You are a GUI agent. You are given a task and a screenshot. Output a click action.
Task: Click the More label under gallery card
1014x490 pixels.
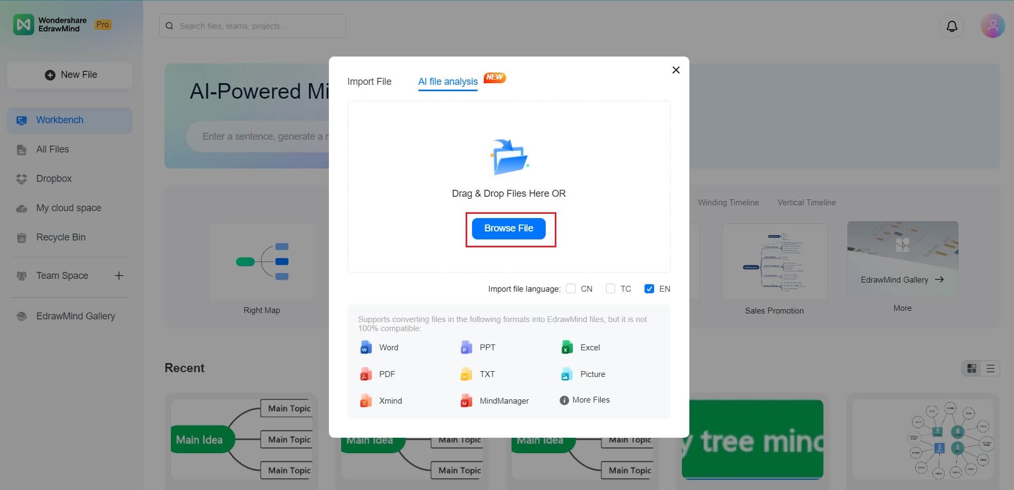pyautogui.click(x=902, y=308)
